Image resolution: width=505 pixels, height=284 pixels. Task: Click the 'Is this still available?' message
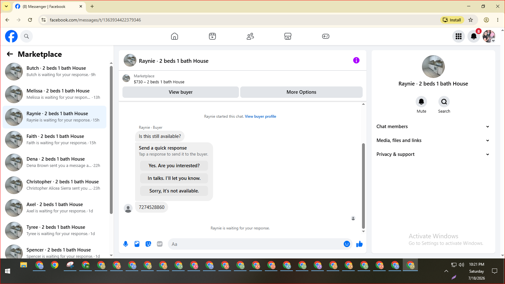(160, 136)
